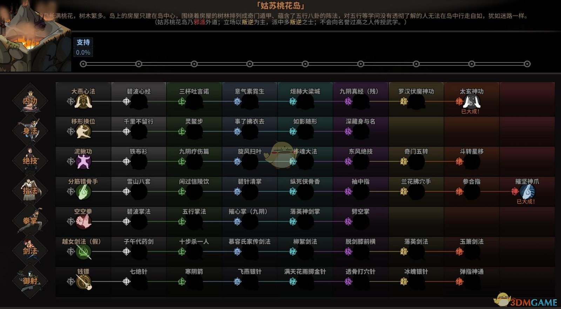Click the 下 grade badge beside 大燕心法
561x309 pixels.
click(x=71, y=101)
